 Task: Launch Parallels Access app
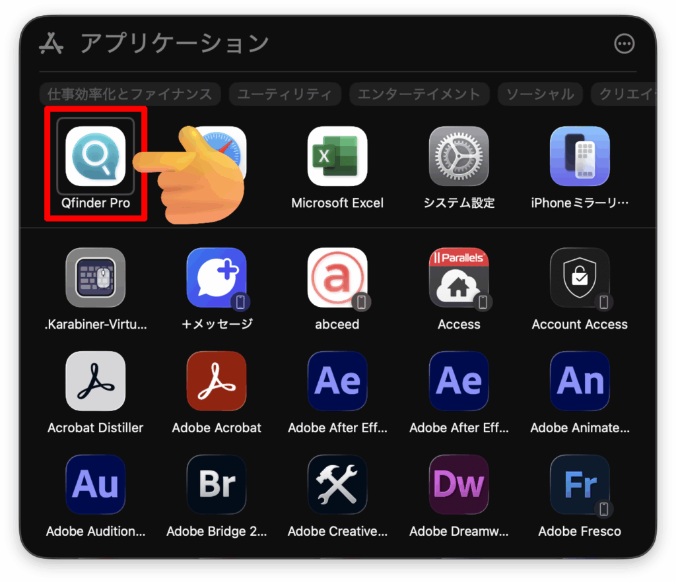[x=459, y=278]
